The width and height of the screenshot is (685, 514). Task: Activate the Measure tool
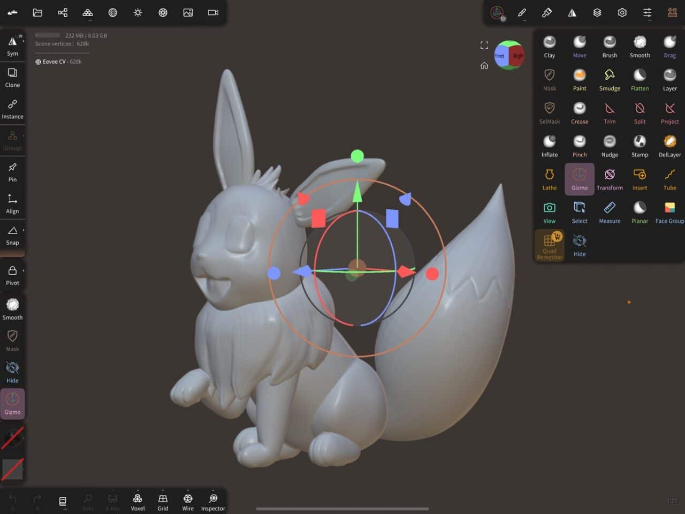pyautogui.click(x=610, y=213)
